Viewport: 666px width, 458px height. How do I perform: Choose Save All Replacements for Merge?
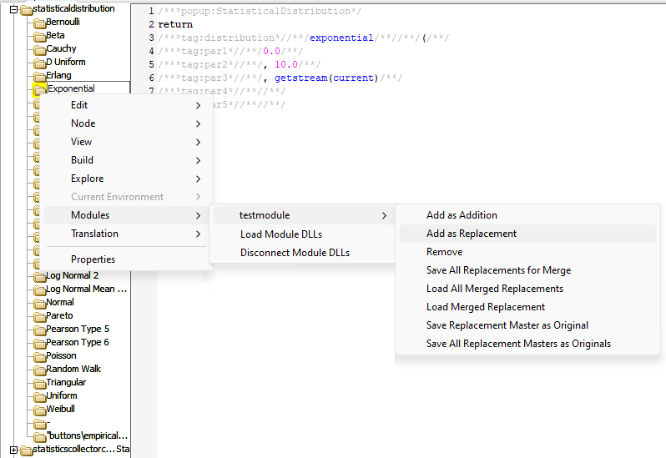pyautogui.click(x=498, y=270)
